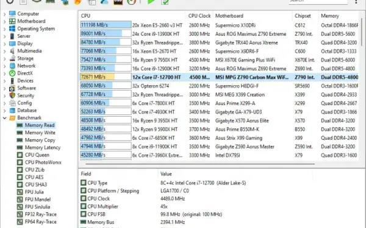This screenshot has height=228, width=366.
Task: Expand the Computer tree node
Action: click(x=4, y=14)
